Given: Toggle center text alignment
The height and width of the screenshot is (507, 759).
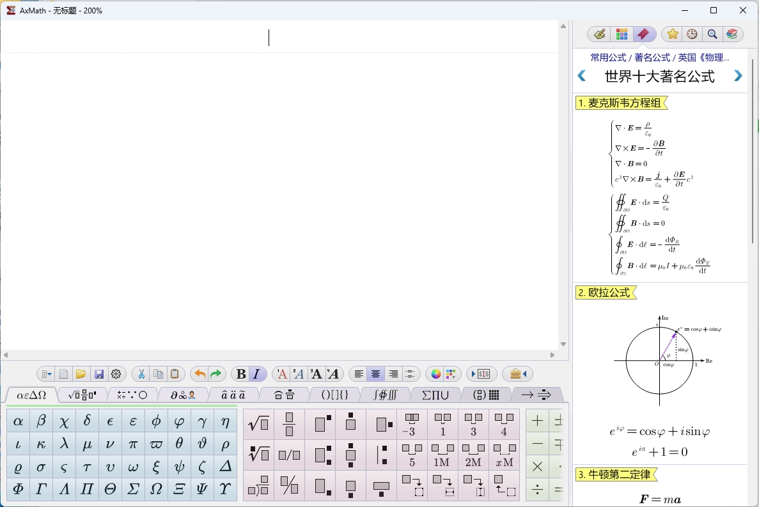Looking at the screenshot, I should point(375,374).
